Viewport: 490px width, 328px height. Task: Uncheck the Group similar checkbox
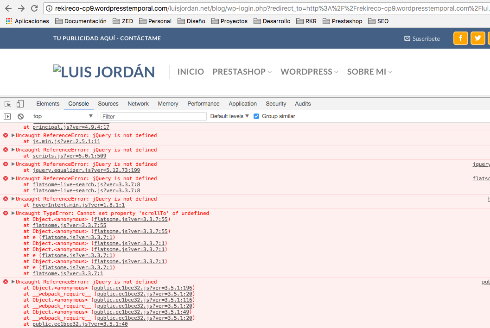pyautogui.click(x=256, y=116)
